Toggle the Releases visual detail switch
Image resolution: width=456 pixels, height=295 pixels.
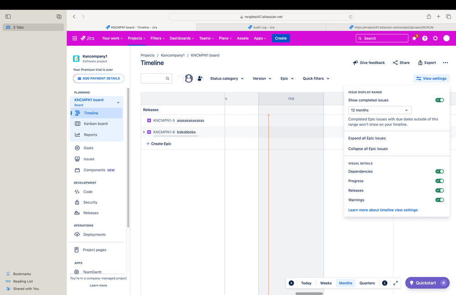pyautogui.click(x=440, y=190)
